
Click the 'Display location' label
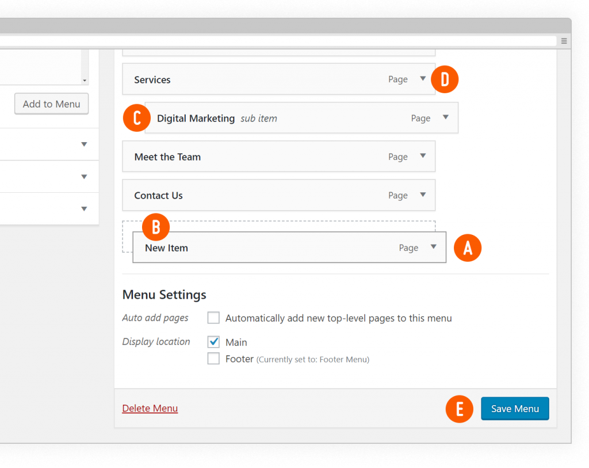coord(156,342)
